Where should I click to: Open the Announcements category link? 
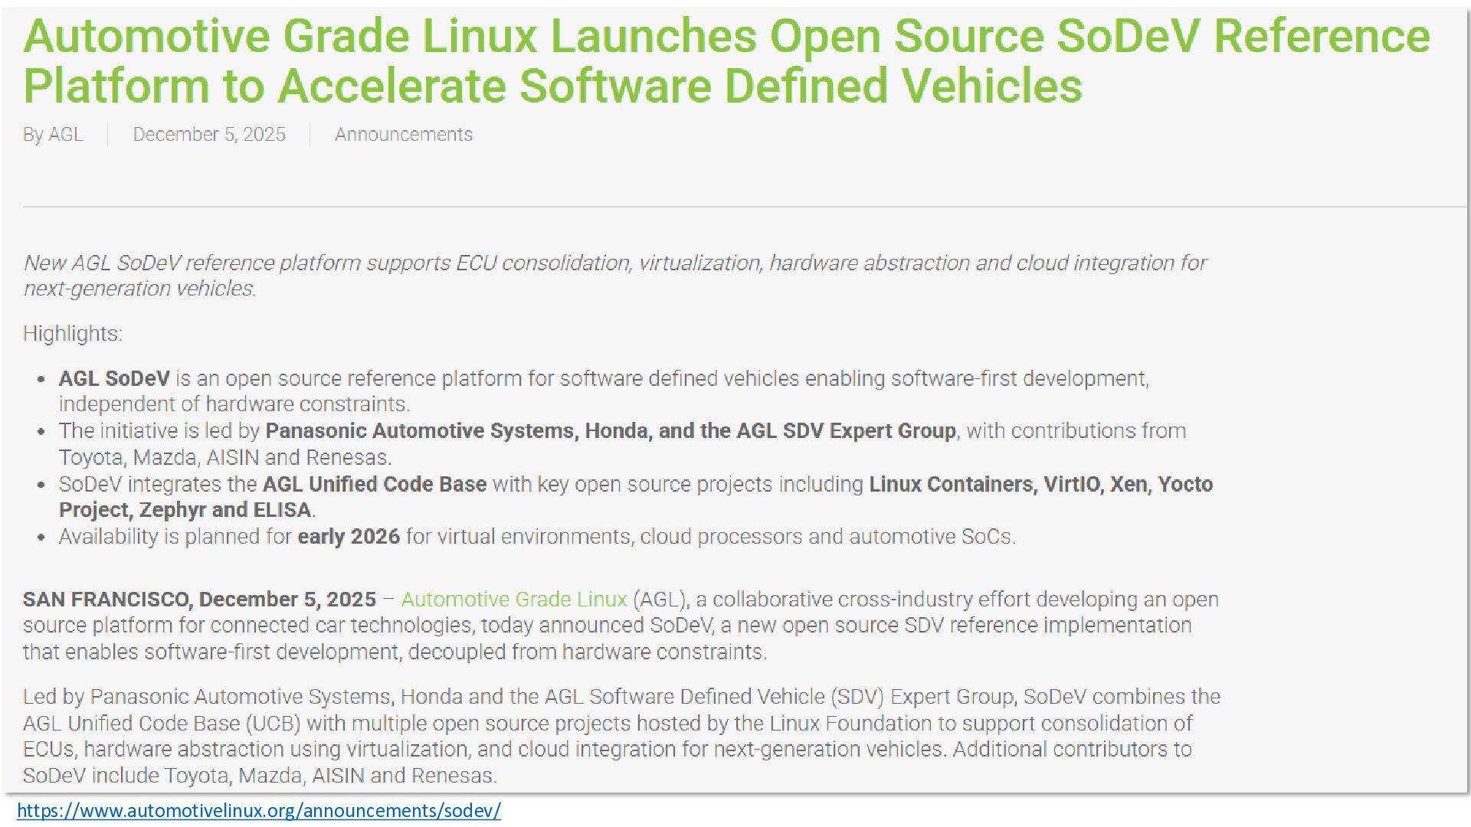coord(404,135)
